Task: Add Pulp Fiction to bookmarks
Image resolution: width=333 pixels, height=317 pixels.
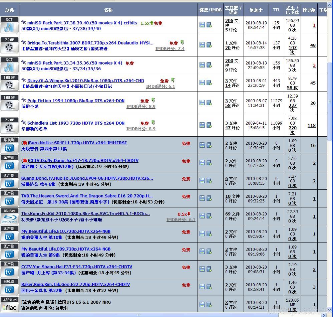Action: click(209, 103)
